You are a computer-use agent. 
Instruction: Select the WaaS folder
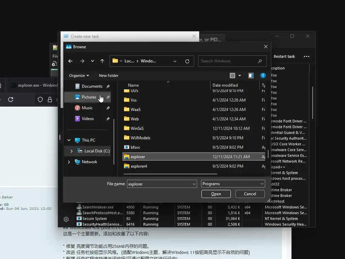tap(194, 110)
